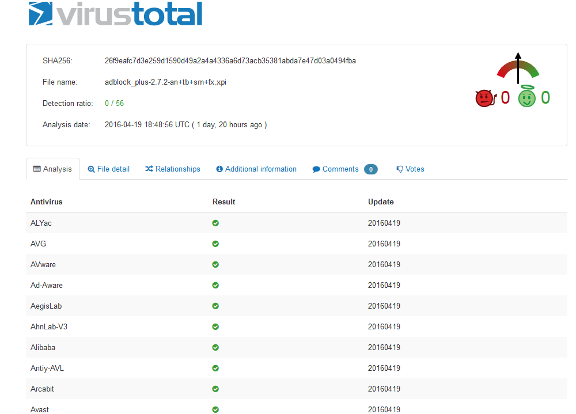Screen dimensions: 576x414
Task: Click the detection ratio 0 / 56
Action: coord(114,104)
